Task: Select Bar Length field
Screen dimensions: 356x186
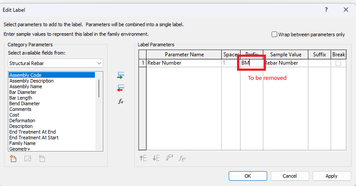Action: click(52, 98)
